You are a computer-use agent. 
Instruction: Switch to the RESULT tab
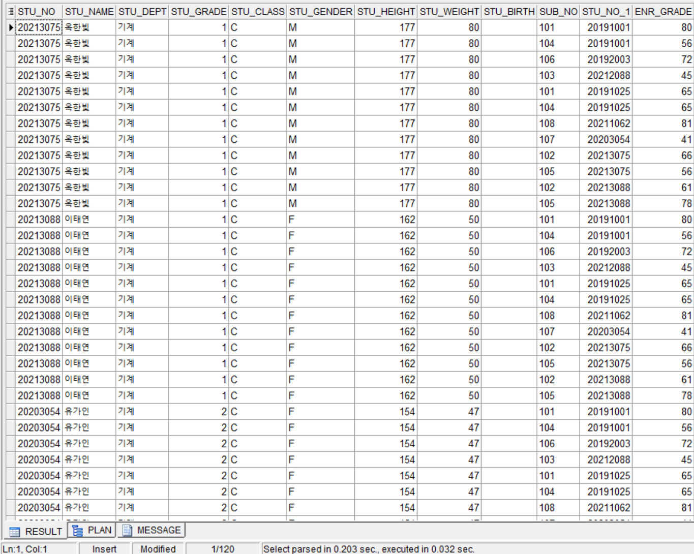36,531
